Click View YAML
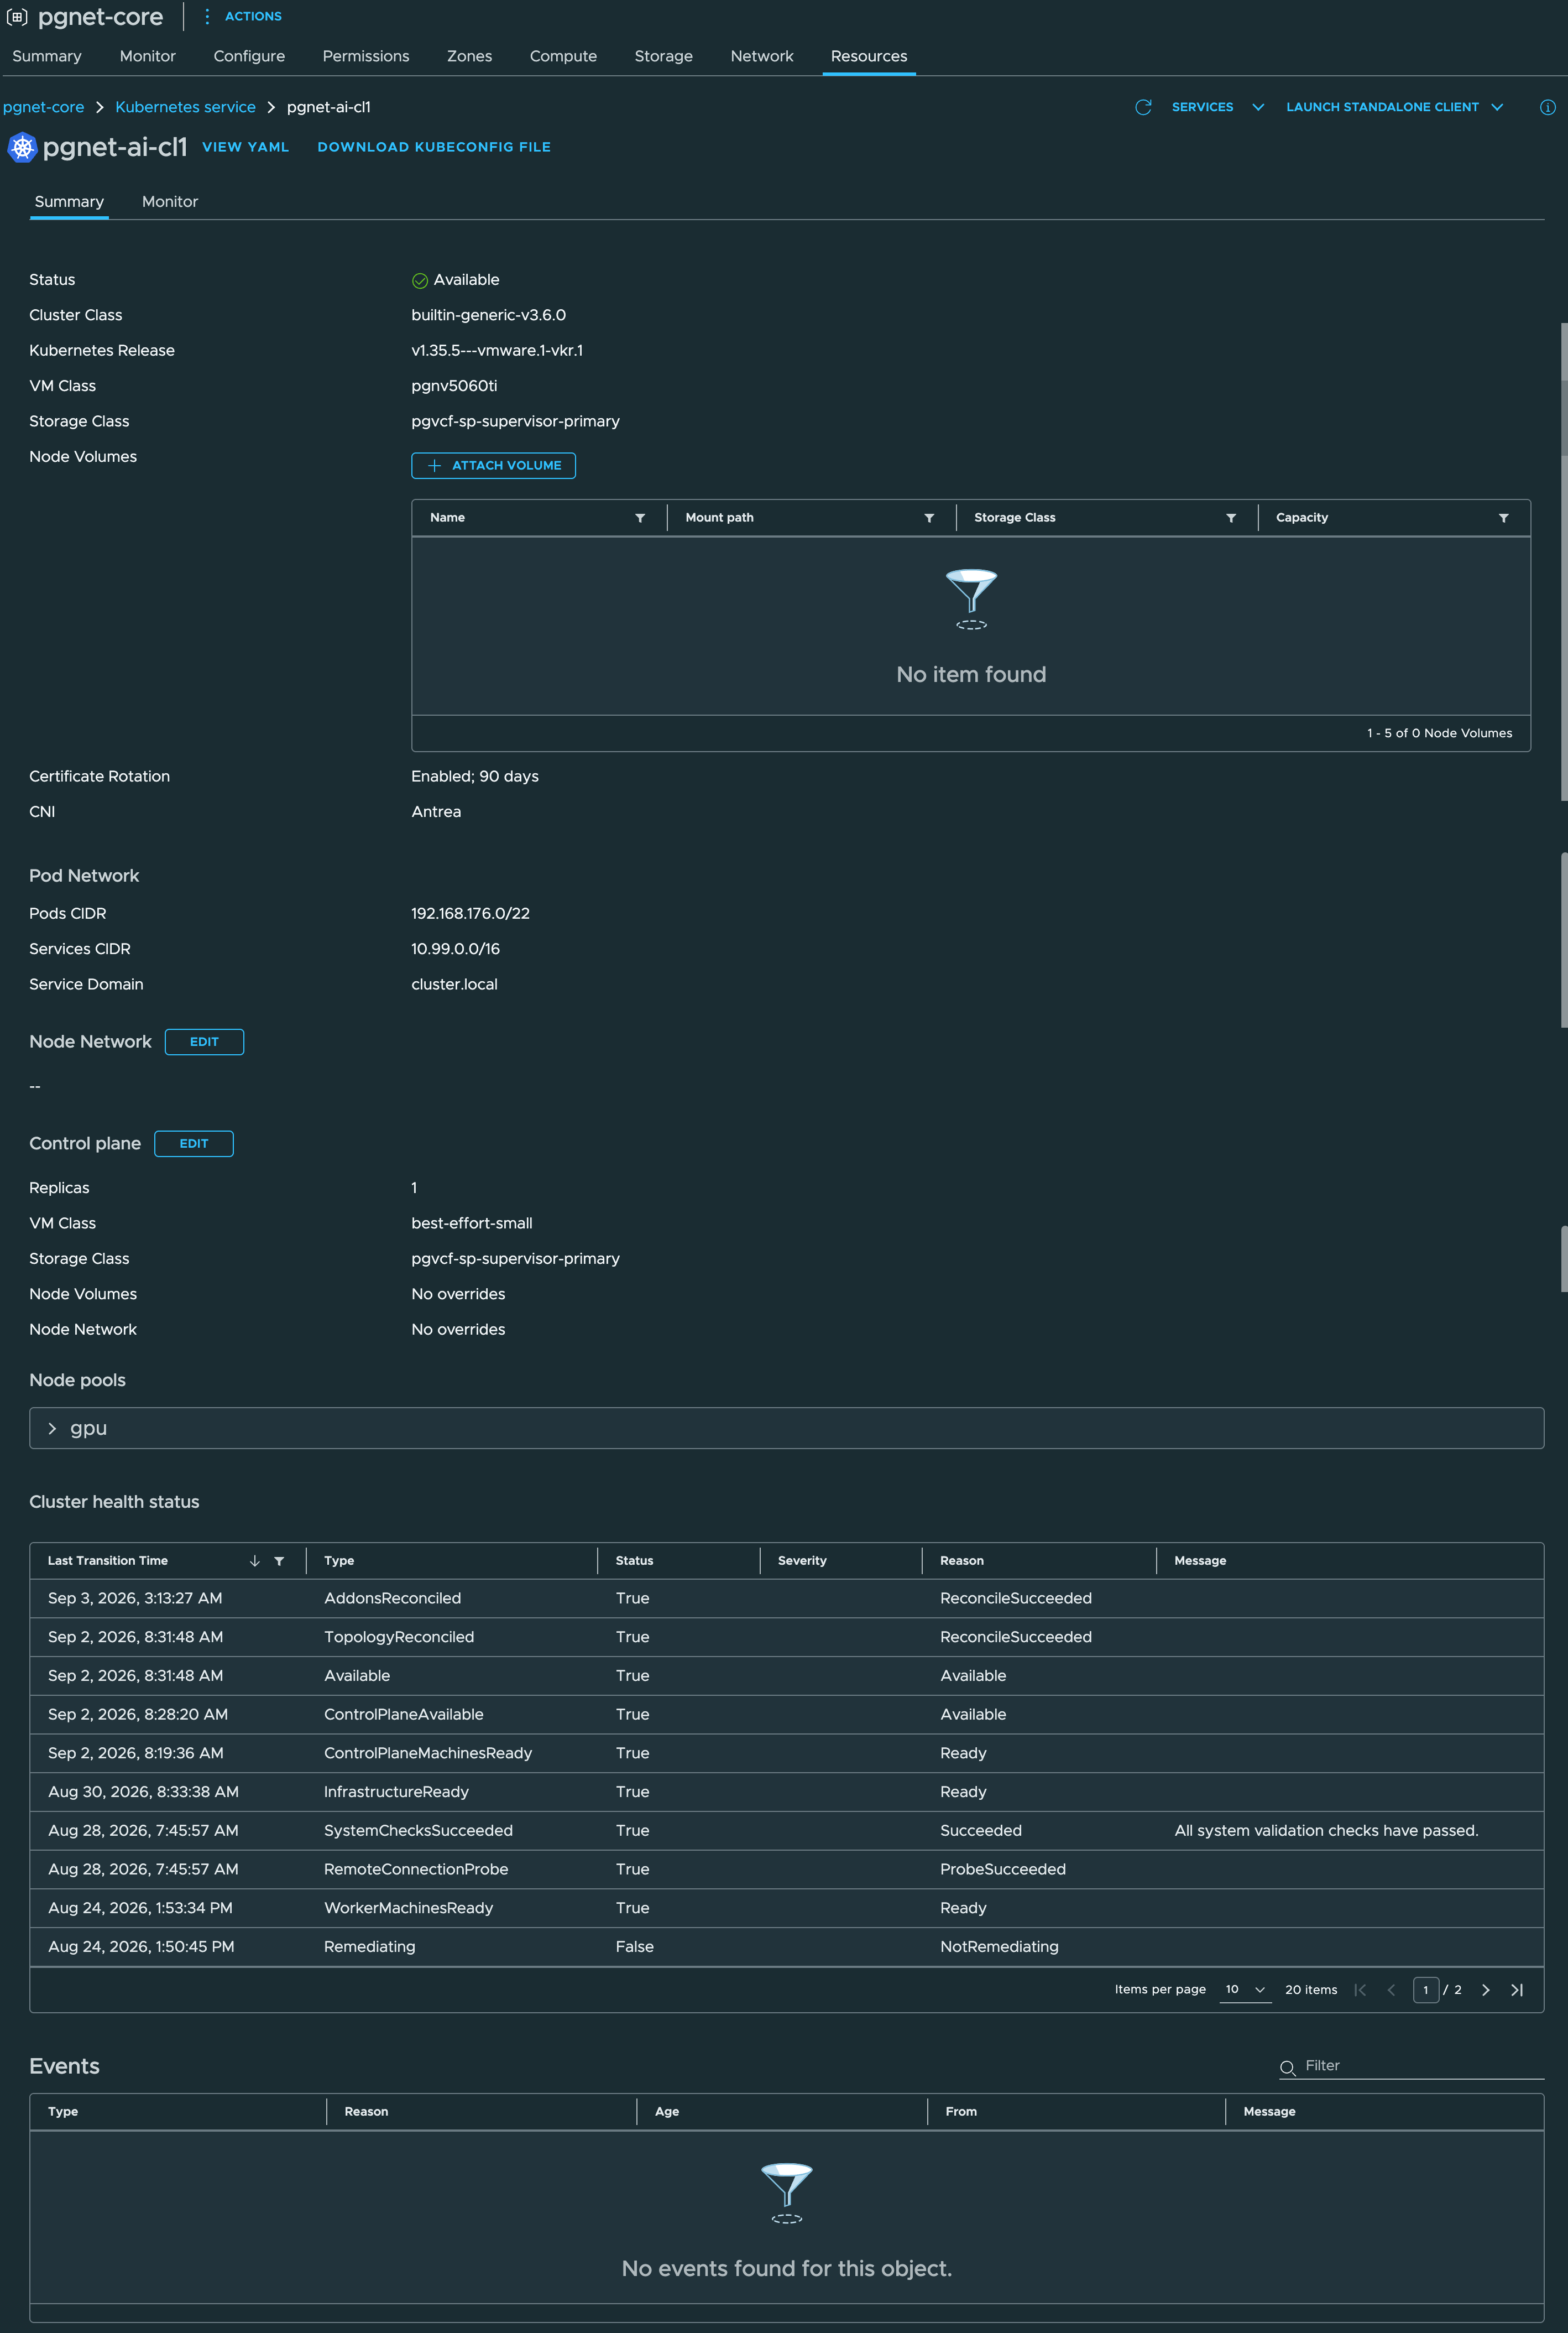The image size is (1568, 2333). pyautogui.click(x=245, y=147)
